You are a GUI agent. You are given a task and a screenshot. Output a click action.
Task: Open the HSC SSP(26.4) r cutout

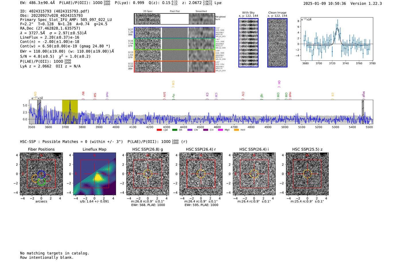[x=201, y=174]
